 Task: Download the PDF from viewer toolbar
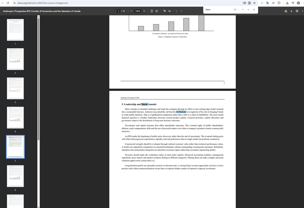291,11
